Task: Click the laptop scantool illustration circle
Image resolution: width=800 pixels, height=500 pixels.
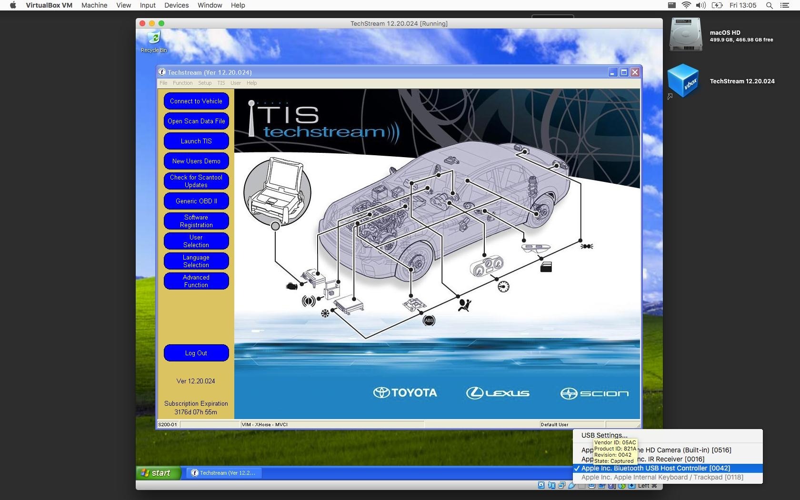Action: click(277, 192)
